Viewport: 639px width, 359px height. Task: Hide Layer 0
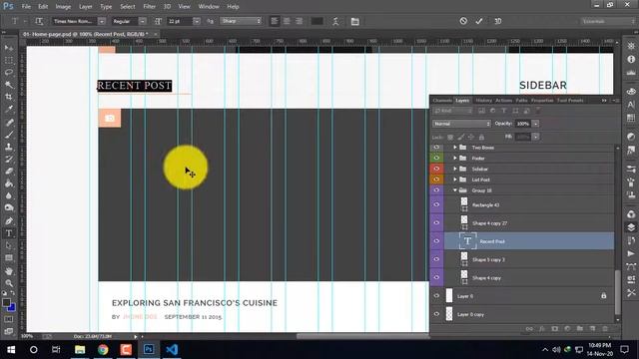click(x=436, y=296)
